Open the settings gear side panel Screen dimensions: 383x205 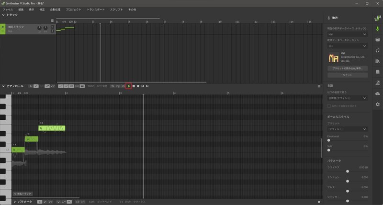378,104
